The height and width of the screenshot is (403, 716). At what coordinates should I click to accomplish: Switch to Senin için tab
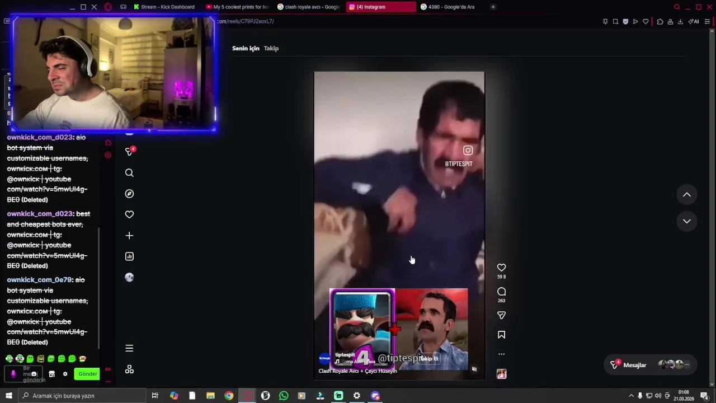click(x=246, y=48)
